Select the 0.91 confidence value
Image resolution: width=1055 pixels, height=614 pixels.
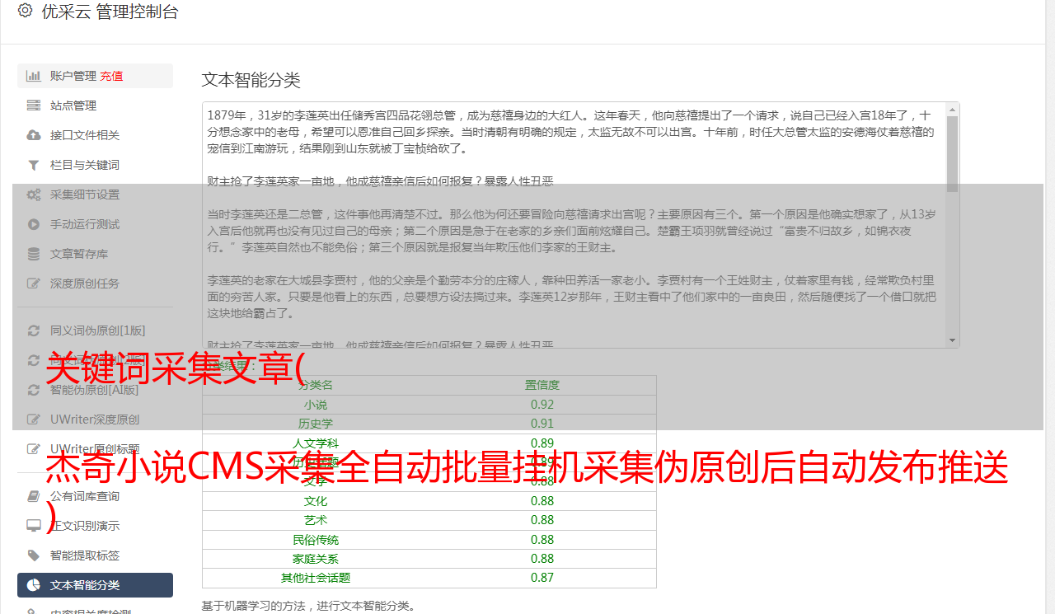(542, 424)
